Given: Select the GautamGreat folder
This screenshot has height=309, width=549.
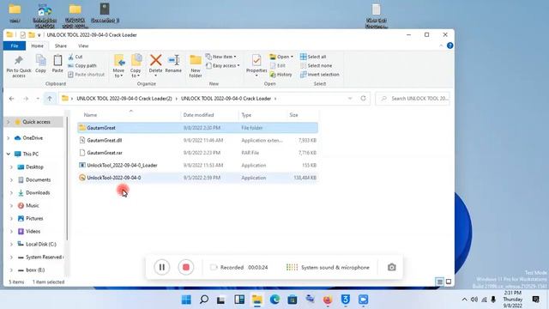Looking at the screenshot, I should click(197, 128).
